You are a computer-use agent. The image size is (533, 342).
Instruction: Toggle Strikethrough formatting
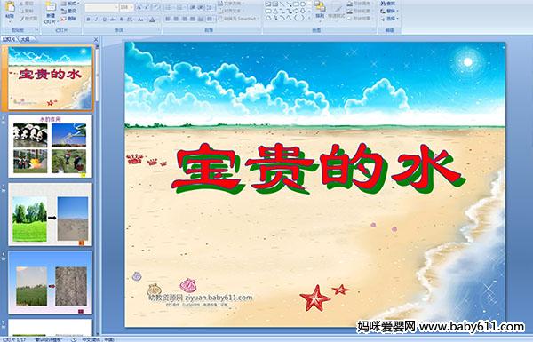pos(113,20)
